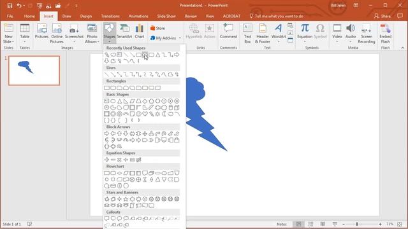Choose the first explosion shape in Stars and Banners
The height and width of the screenshot is (229, 408).
tap(106, 199)
